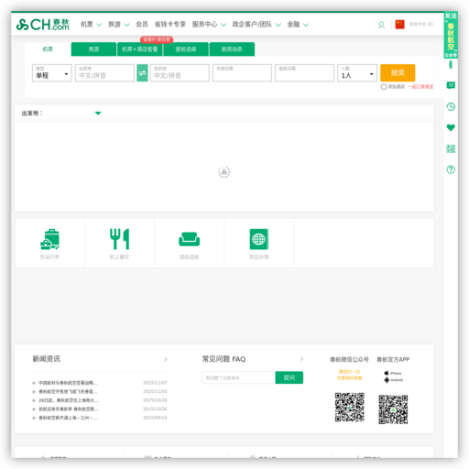Switch to the 提前选座 search tab
469x469 pixels.
[186, 49]
